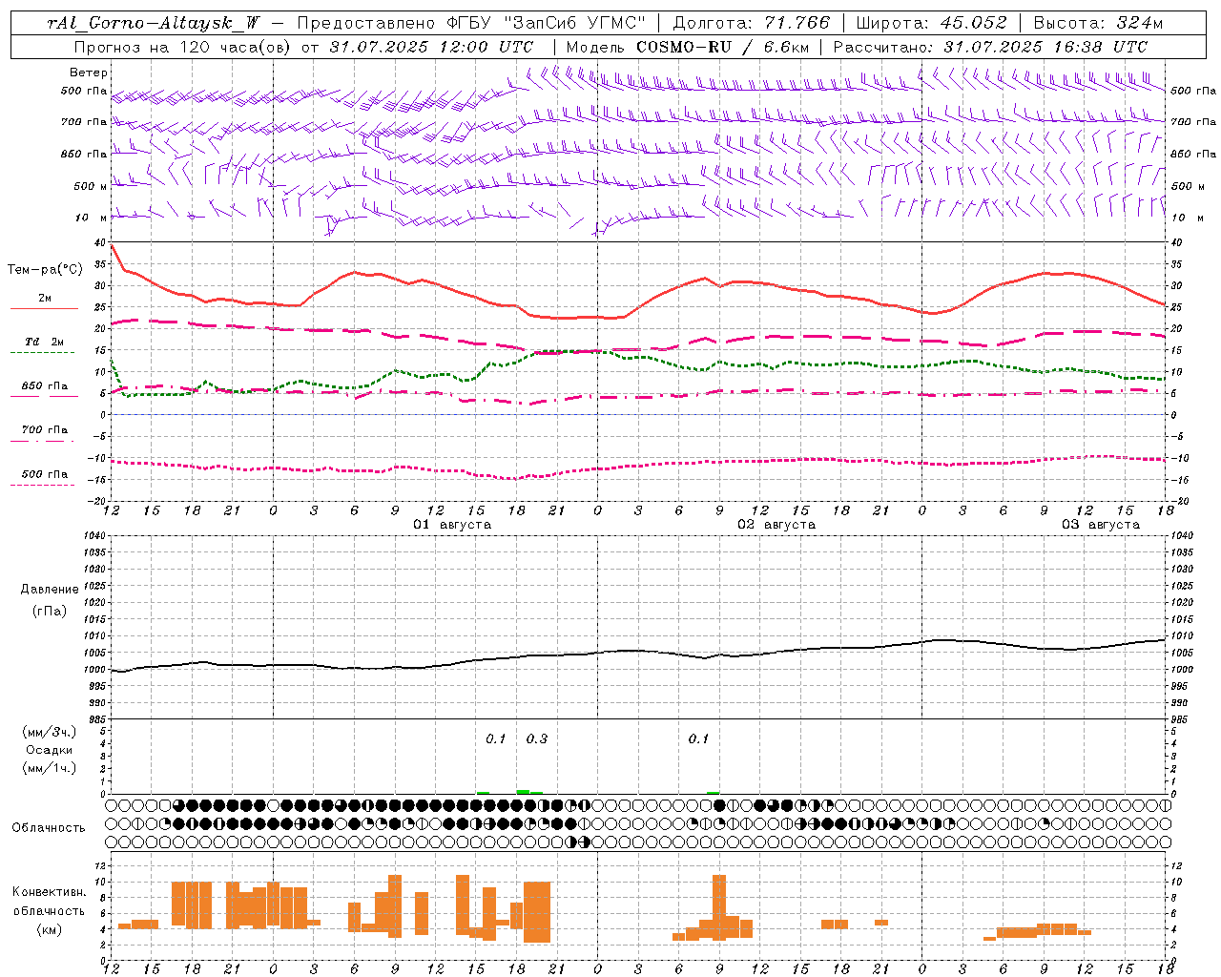Click the Давление pressure panel label
The height and width of the screenshot is (977, 1221).
48,590
